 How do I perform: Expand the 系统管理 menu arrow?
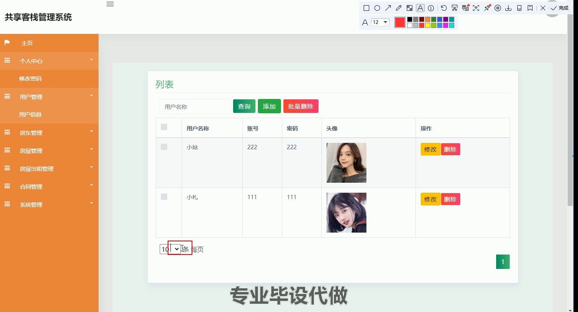91,203
